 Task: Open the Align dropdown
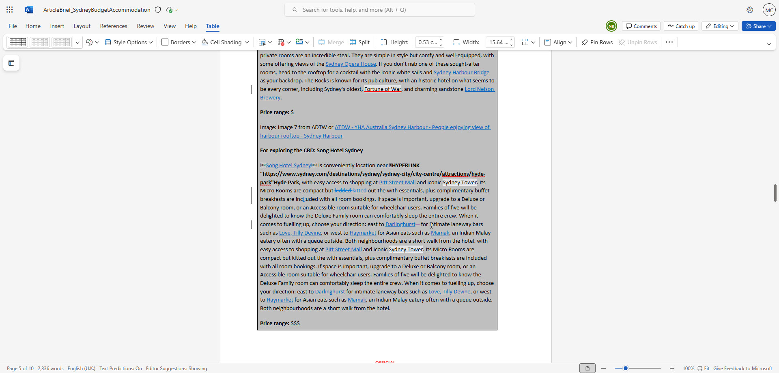pyautogui.click(x=558, y=42)
